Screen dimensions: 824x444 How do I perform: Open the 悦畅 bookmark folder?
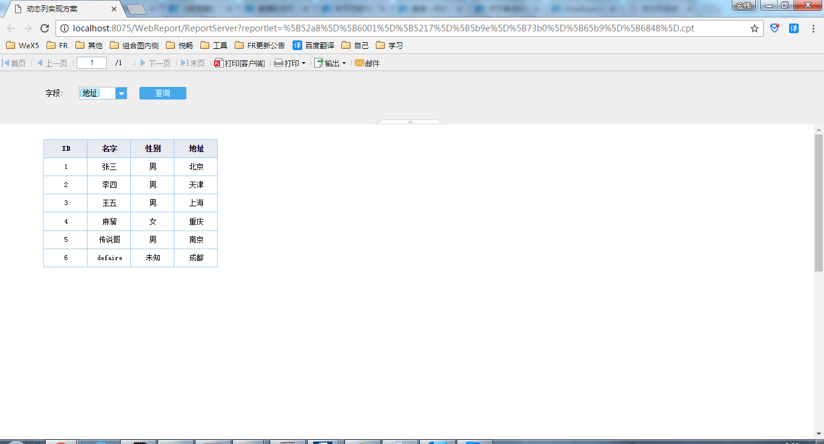180,45
